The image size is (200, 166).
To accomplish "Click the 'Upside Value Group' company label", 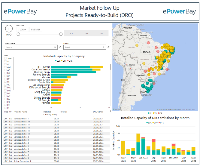I will [39, 80].
